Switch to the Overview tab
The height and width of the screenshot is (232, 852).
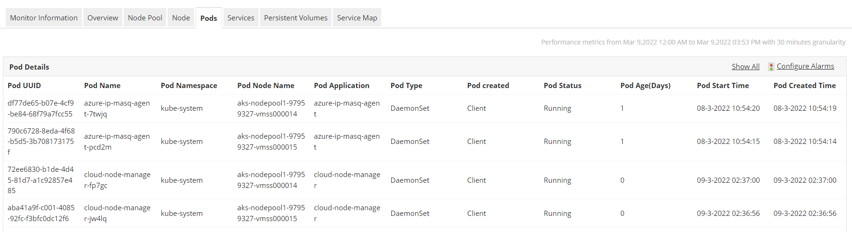103,18
